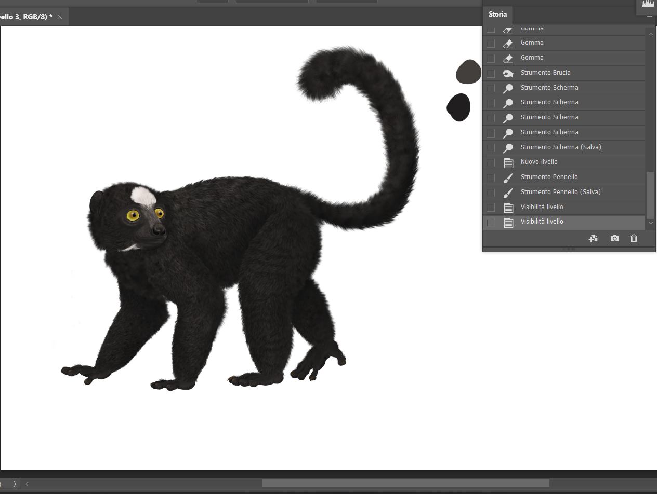
Task: Set history brush source for selected Visibilità livello
Action: [x=491, y=223]
